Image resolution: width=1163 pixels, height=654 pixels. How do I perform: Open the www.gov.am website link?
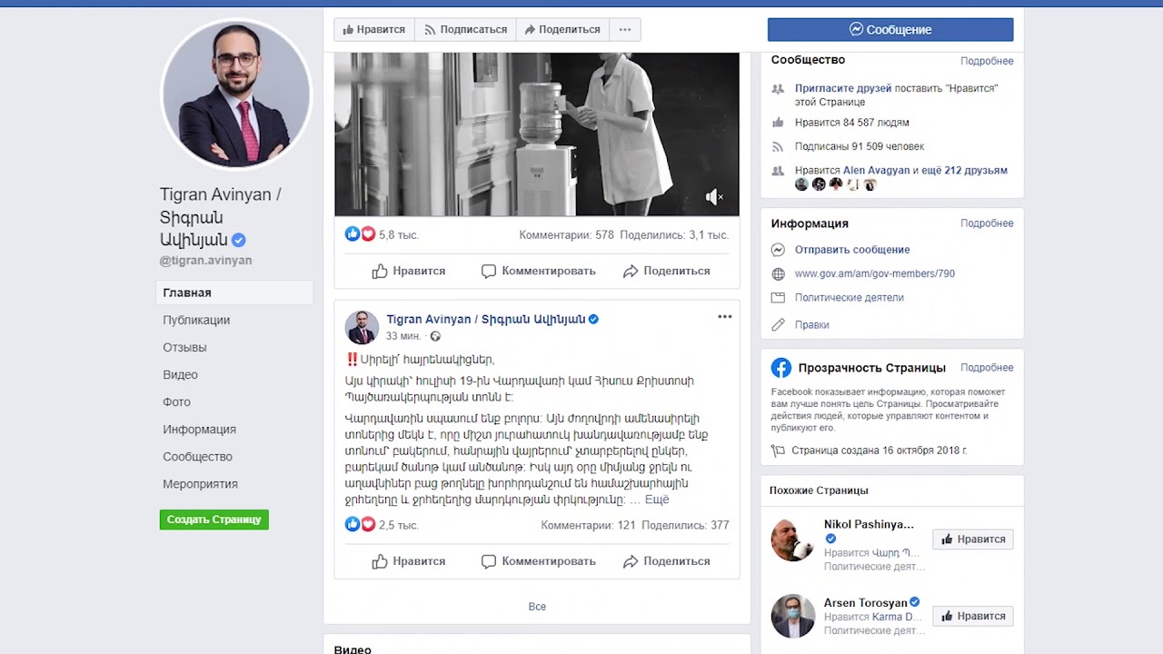874,273
